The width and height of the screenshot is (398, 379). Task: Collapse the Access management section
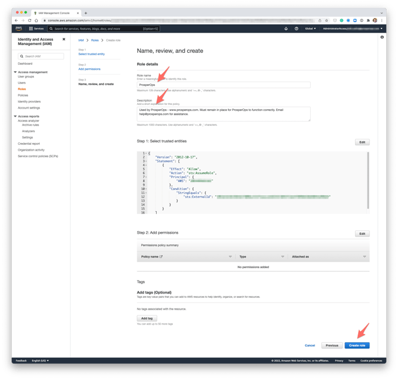pos(15,72)
